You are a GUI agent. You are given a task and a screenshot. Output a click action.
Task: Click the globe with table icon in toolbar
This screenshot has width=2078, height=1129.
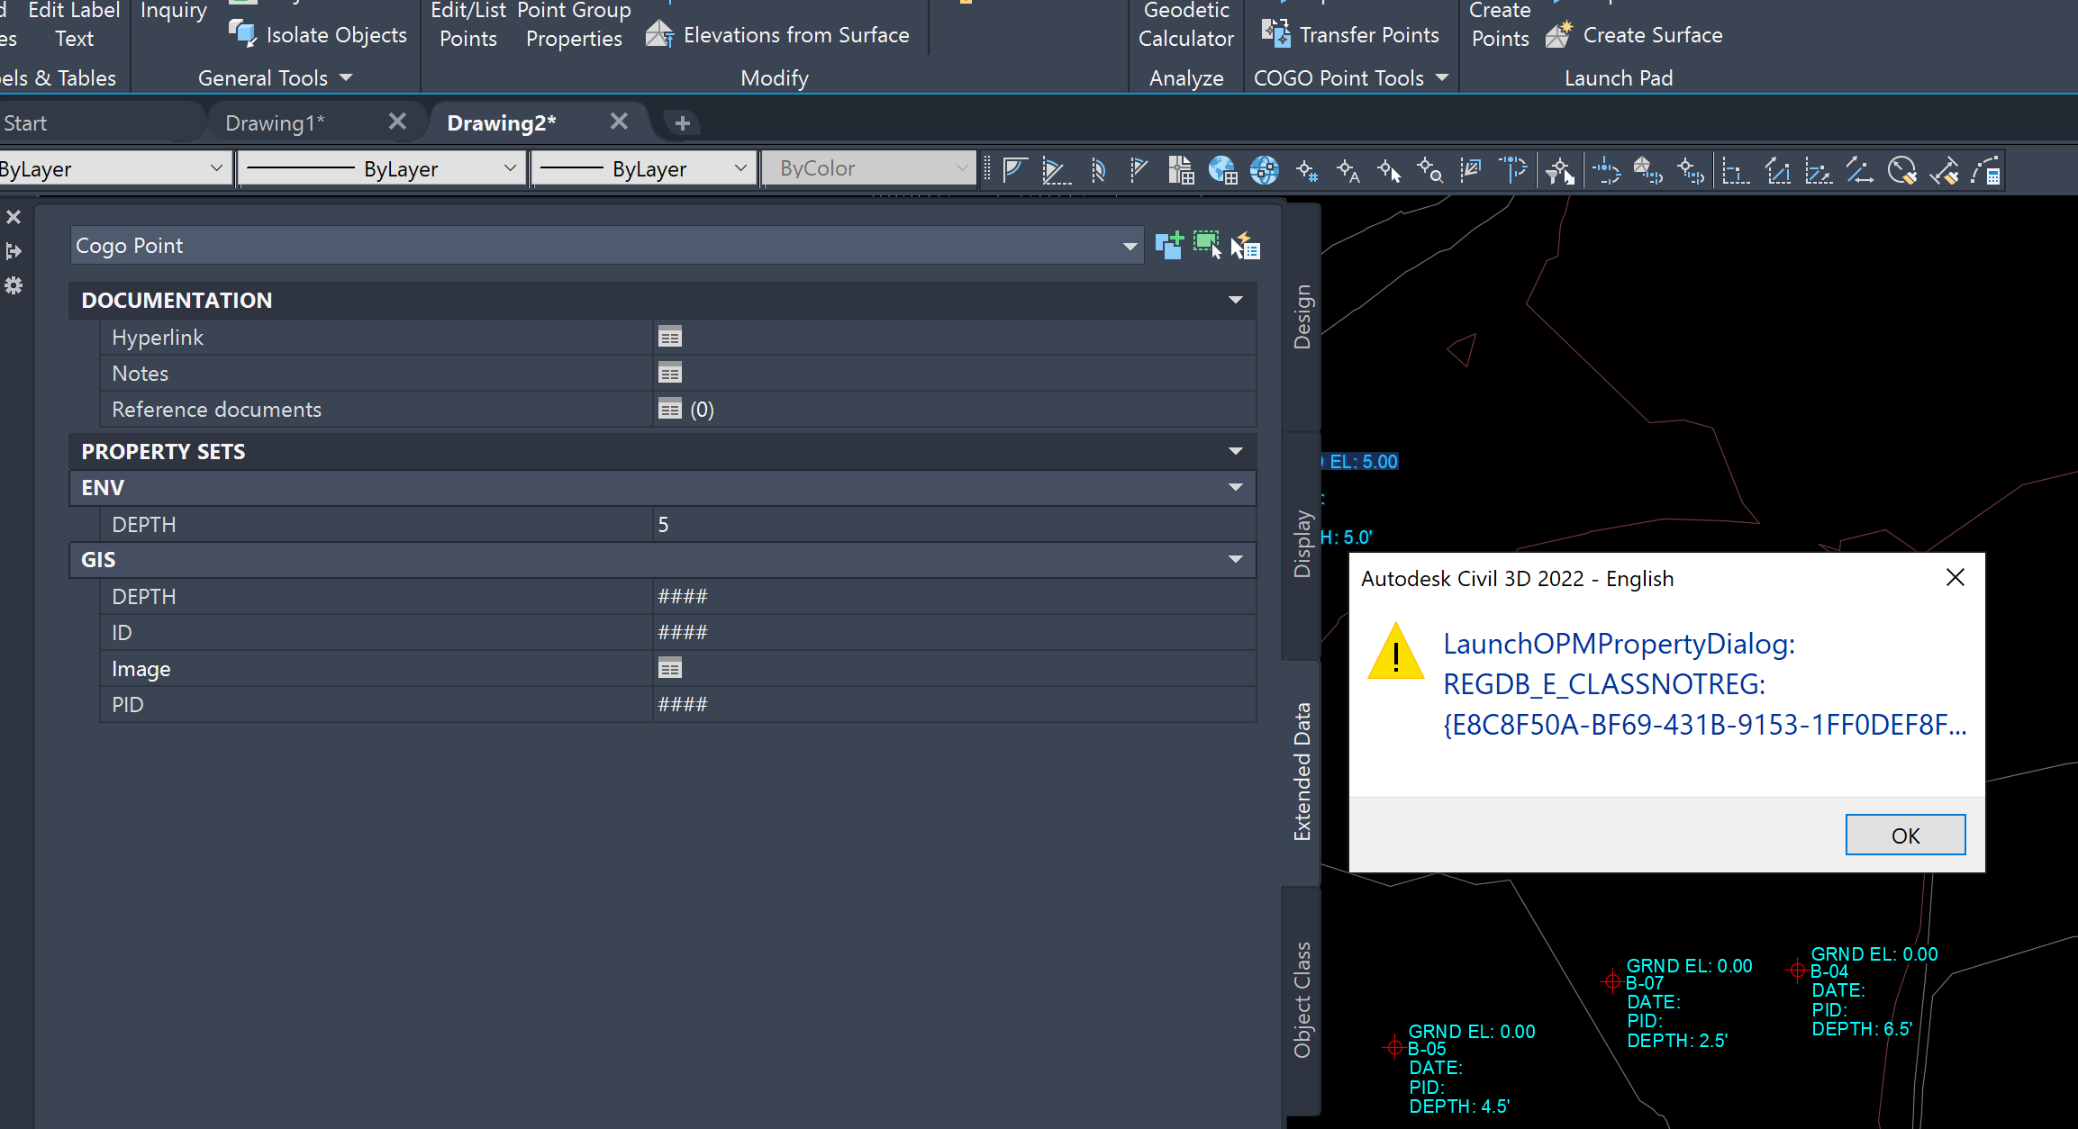(1222, 170)
